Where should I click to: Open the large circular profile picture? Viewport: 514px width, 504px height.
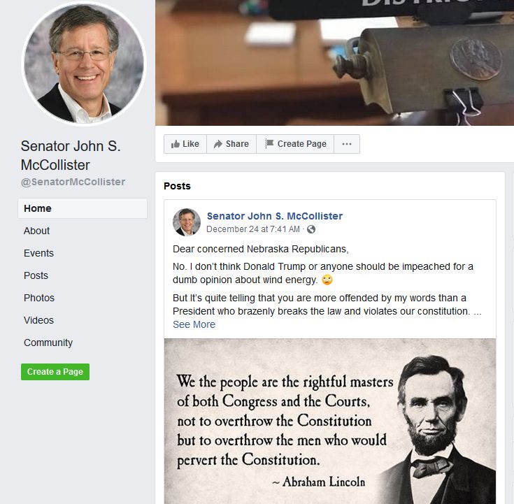click(x=84, y=64)
